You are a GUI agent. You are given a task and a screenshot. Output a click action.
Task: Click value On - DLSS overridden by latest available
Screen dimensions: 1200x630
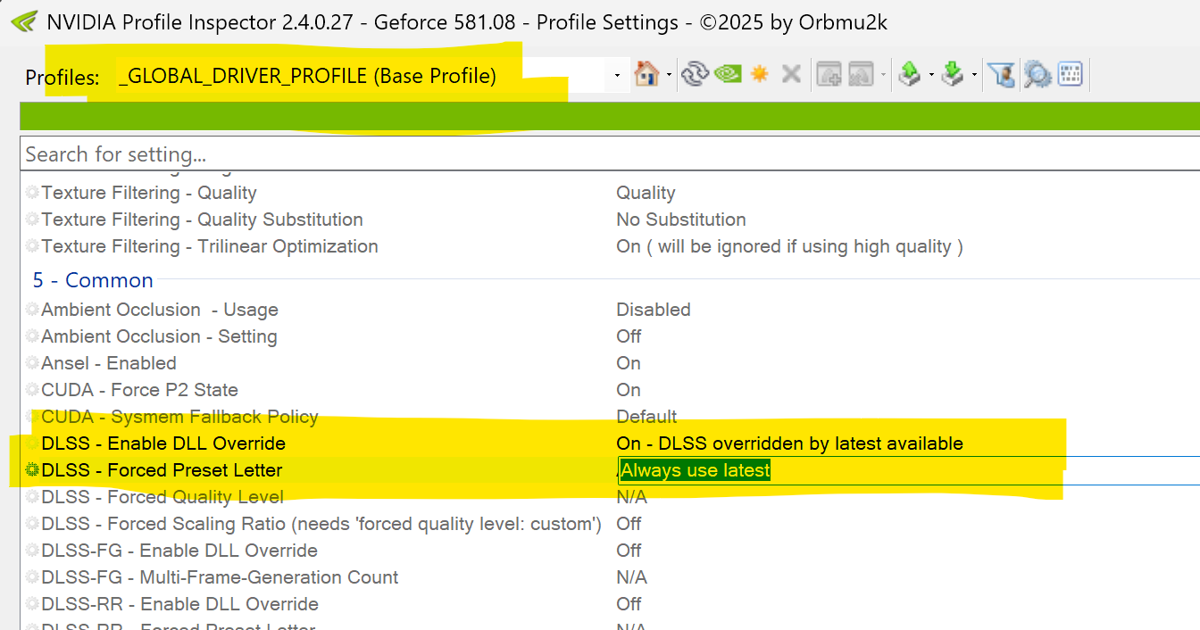point(789,443)
